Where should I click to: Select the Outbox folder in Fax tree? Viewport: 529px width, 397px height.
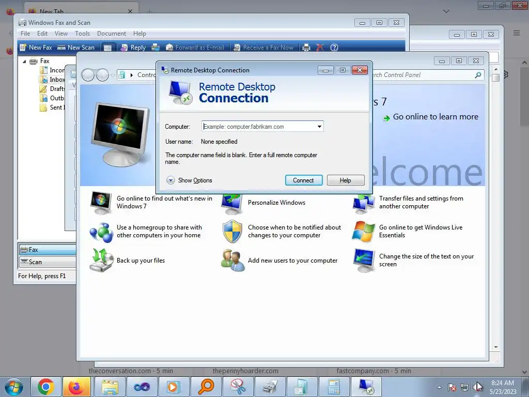point(53,98)
